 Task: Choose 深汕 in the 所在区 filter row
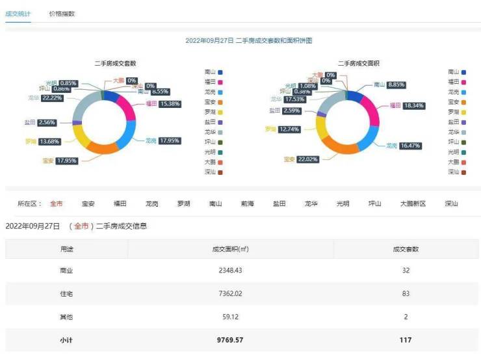click(x=451, y=204)
